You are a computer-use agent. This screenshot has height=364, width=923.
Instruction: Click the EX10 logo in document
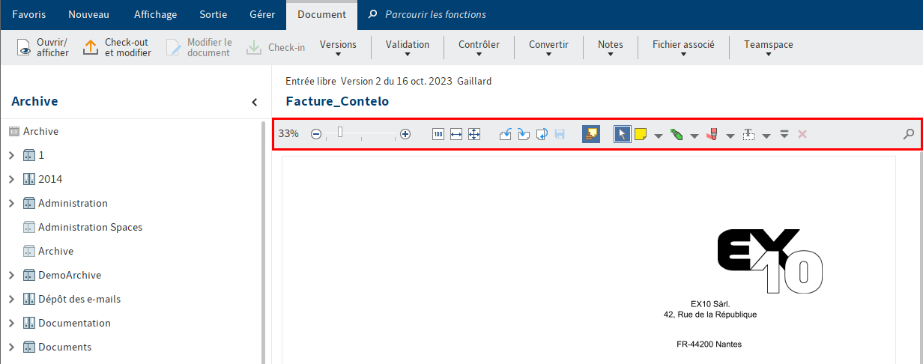coord(770,261)
